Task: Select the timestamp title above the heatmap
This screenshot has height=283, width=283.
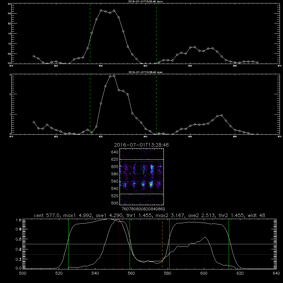Action: 141,145
